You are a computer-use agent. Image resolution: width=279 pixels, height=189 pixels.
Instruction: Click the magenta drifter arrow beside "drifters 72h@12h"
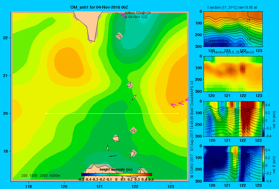[x=123, y=15]
